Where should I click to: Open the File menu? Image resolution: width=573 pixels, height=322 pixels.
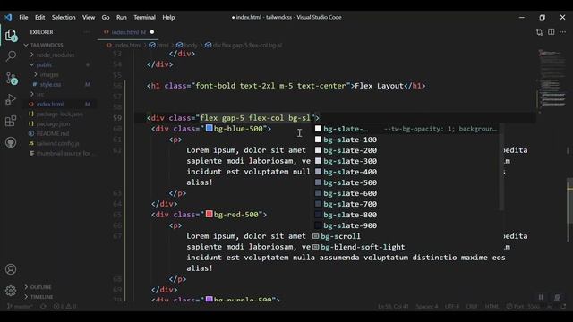[23, 17]
